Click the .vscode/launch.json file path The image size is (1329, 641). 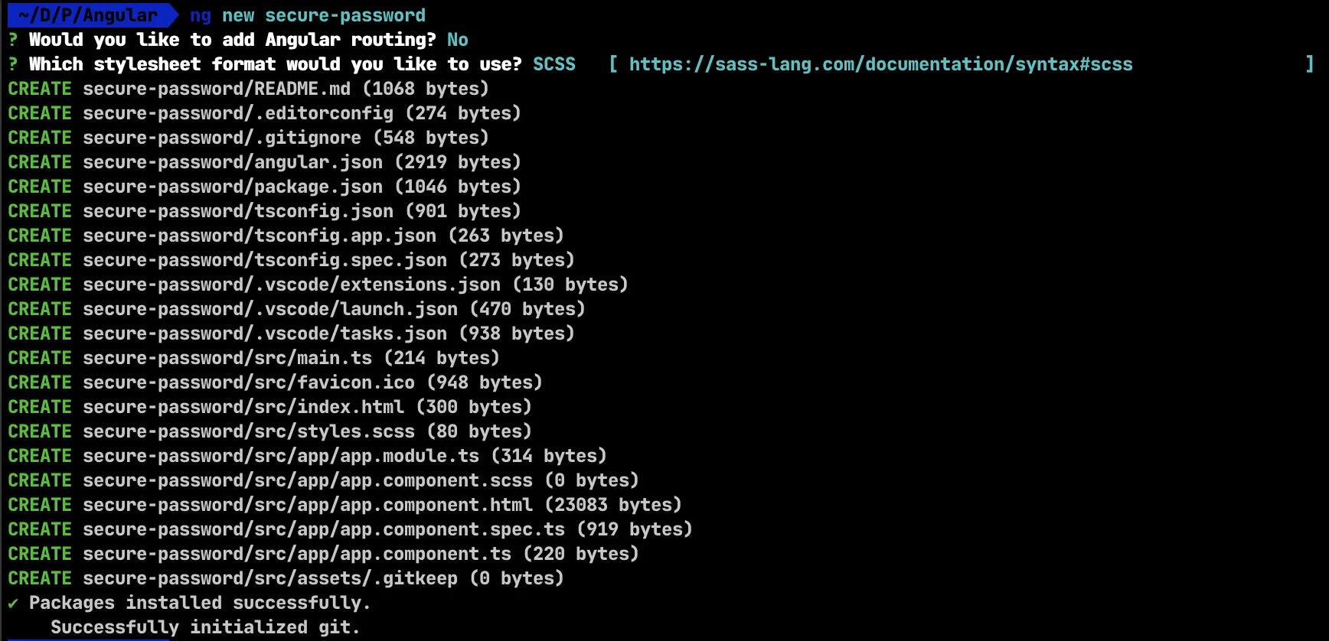[270, 309]
